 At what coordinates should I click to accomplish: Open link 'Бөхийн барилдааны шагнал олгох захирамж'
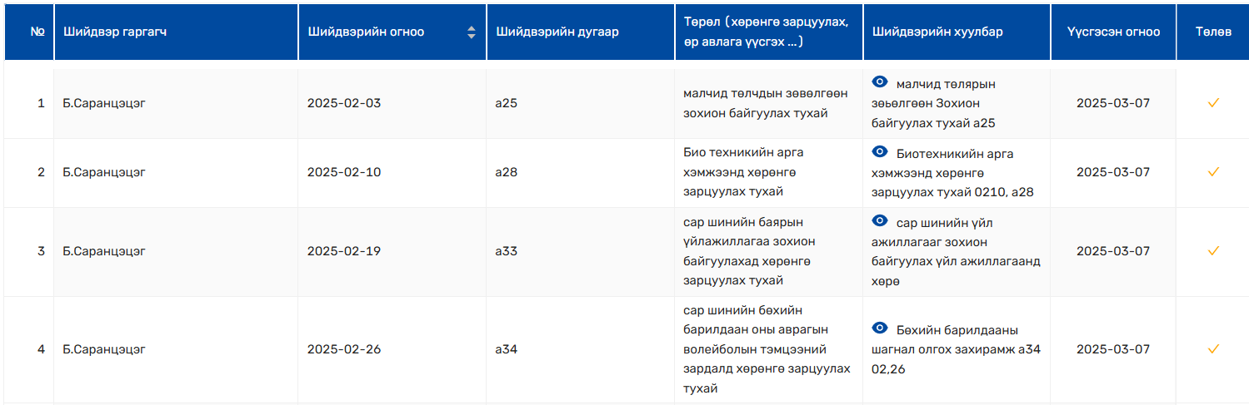[945, 339]
